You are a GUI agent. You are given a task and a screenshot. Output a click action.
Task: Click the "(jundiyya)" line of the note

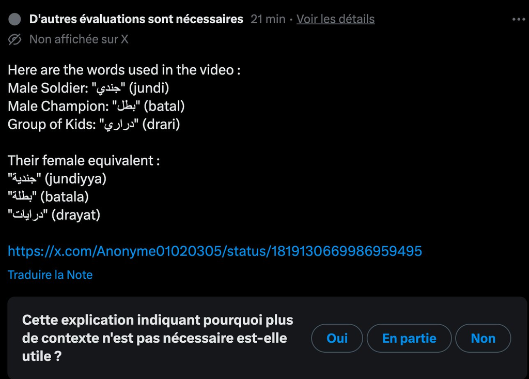click(x=57, y=179)
